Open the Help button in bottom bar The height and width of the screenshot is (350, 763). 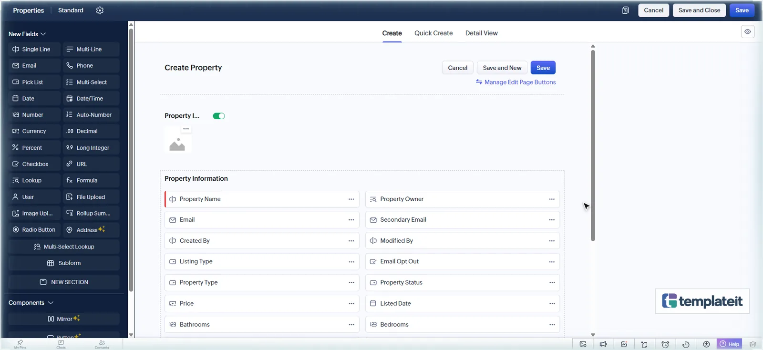(730, 344)
